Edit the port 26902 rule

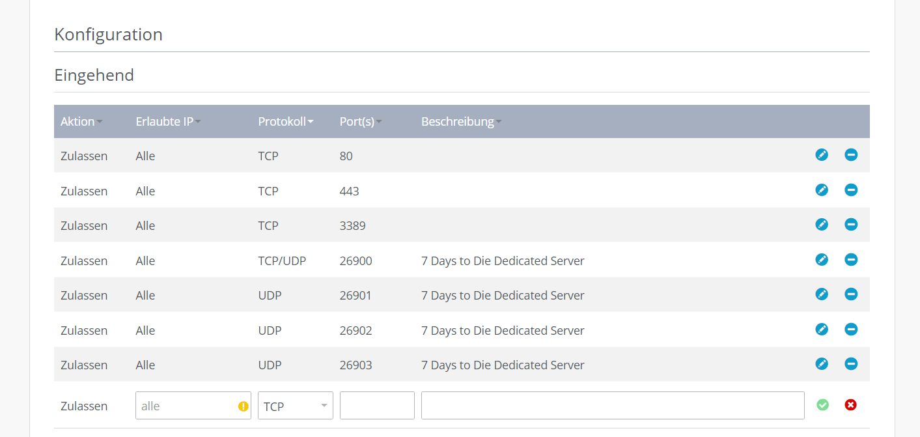(x=822, y=330)
